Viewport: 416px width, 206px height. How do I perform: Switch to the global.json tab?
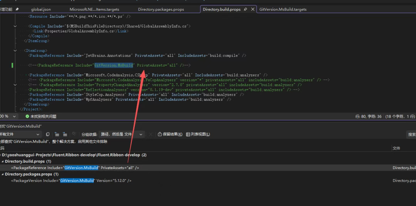point(42,9)
